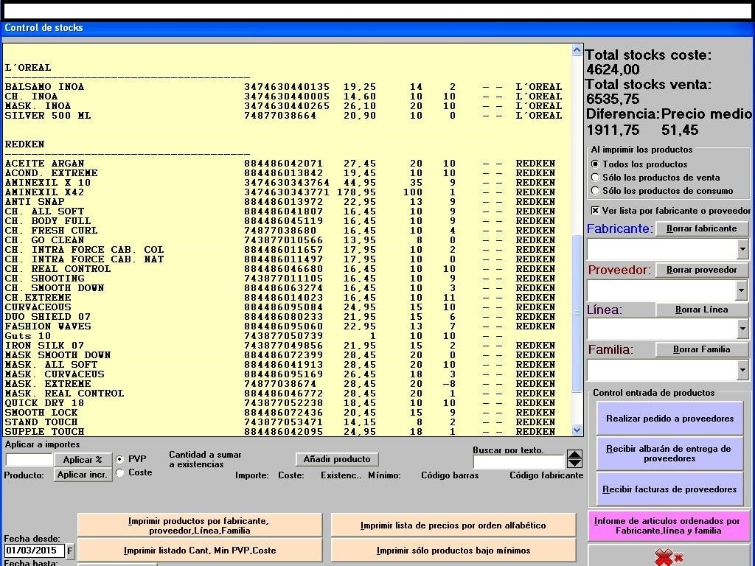Open Recibir albarán de entrega de proveedores
This screenshot has height=566, width=755.
coord(669,454)
